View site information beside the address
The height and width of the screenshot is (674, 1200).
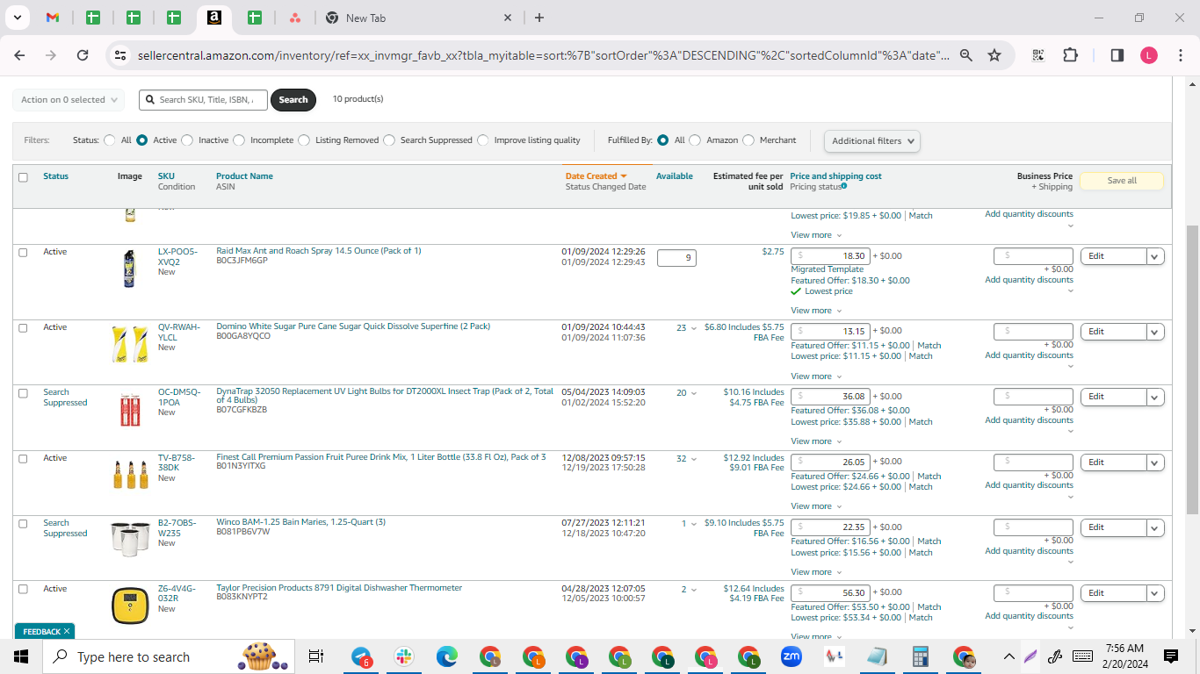click(121, 55)
